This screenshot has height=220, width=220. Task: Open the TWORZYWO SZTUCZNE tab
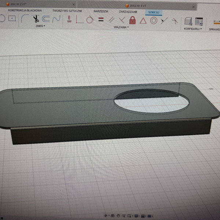66,11
